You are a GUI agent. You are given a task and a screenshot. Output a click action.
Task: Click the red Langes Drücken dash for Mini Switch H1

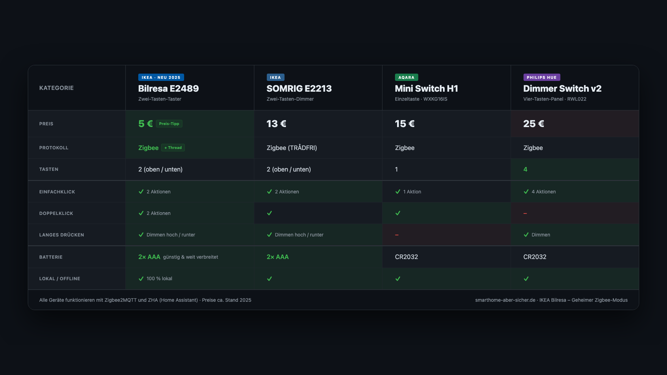click(x=397, y=235)
